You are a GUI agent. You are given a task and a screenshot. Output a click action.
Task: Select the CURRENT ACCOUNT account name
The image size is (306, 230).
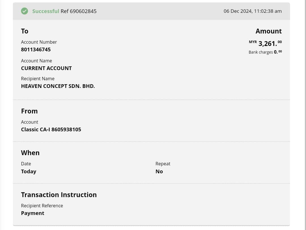click(46, 68)
